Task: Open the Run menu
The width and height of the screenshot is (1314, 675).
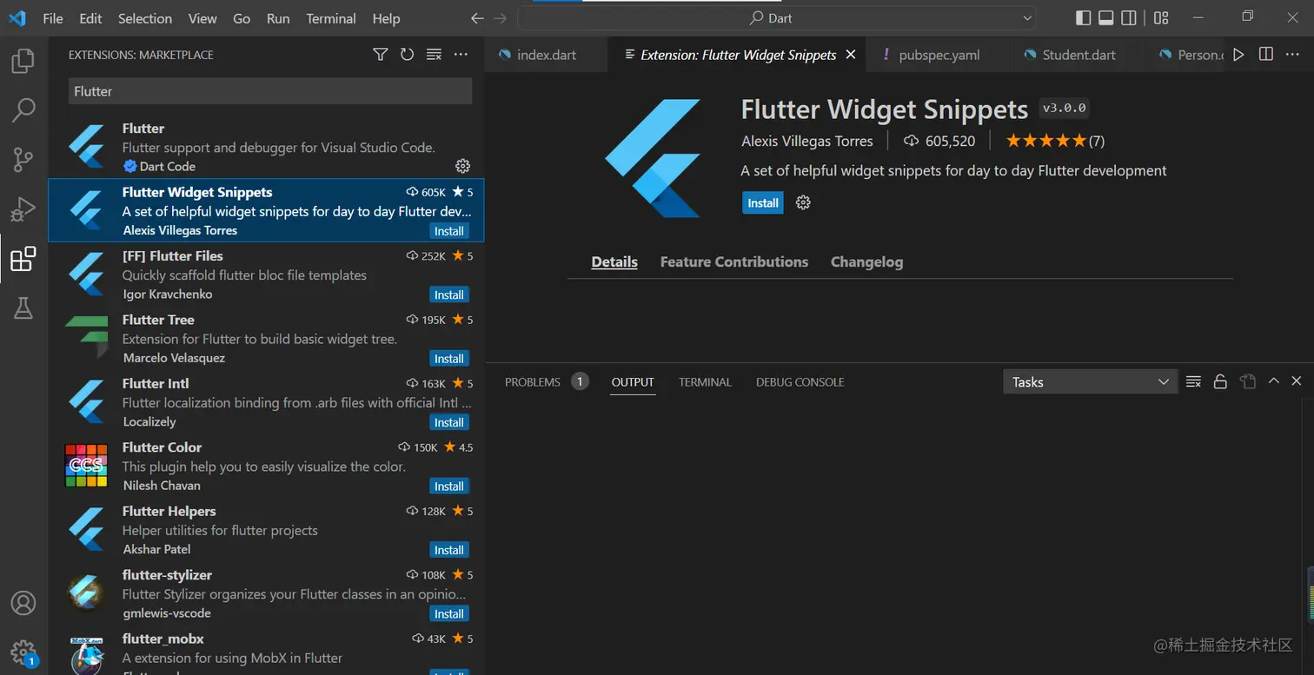Action: click(278, 18)
